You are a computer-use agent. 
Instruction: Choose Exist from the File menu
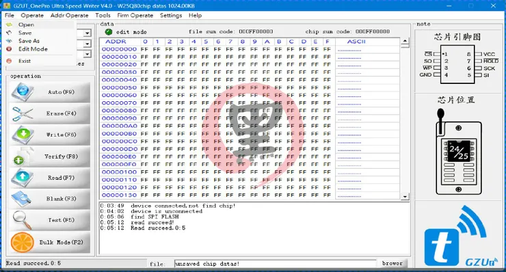tap(25, 61)
